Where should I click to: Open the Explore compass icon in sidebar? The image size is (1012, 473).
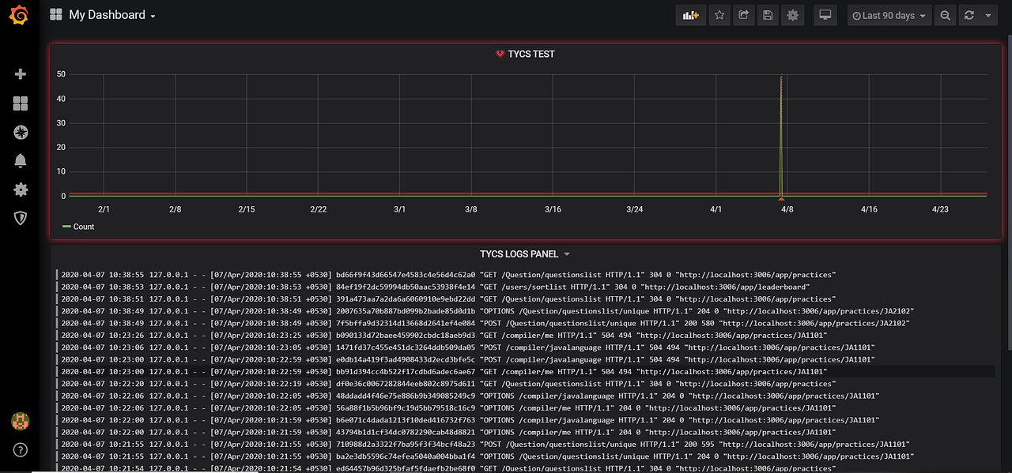click(x=21, y=132)
